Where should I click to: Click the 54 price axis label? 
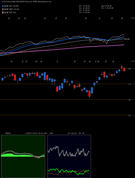click(x=129, y=100)
